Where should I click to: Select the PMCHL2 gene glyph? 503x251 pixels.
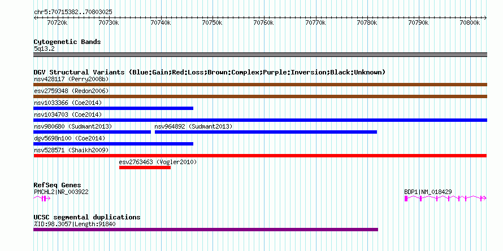pyautogui.click(x=42, y=199)
